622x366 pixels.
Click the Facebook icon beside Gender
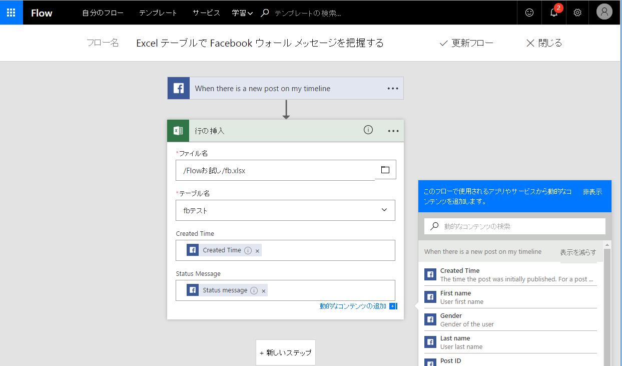pos(430,319)
